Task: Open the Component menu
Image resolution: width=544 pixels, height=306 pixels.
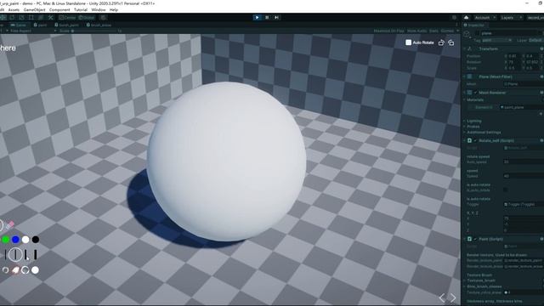Action: (x=59, y=9)
